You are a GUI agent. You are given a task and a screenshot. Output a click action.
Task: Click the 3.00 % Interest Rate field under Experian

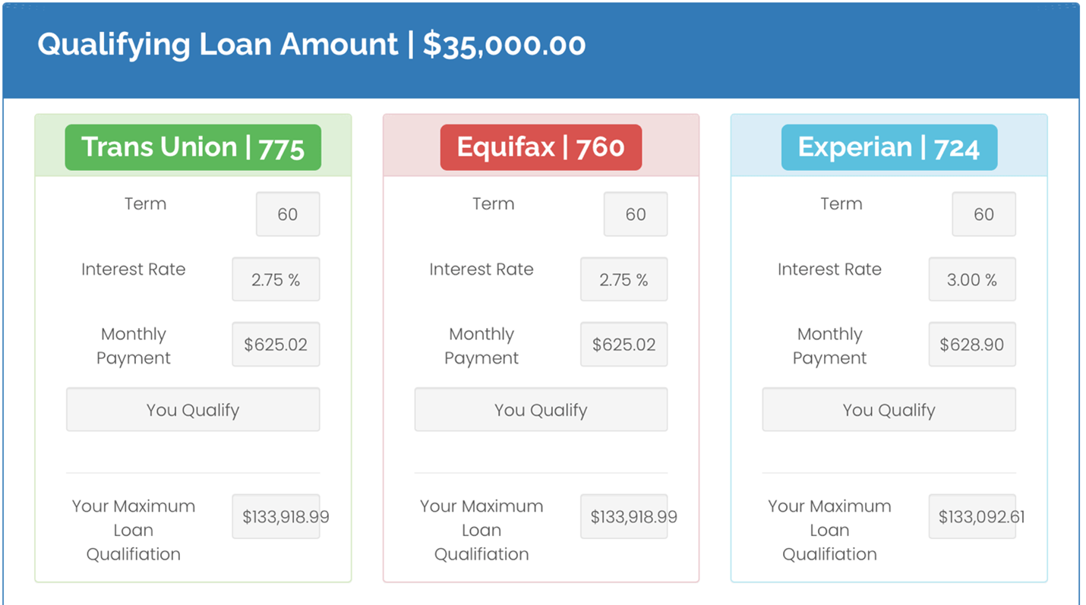point(971,279)
